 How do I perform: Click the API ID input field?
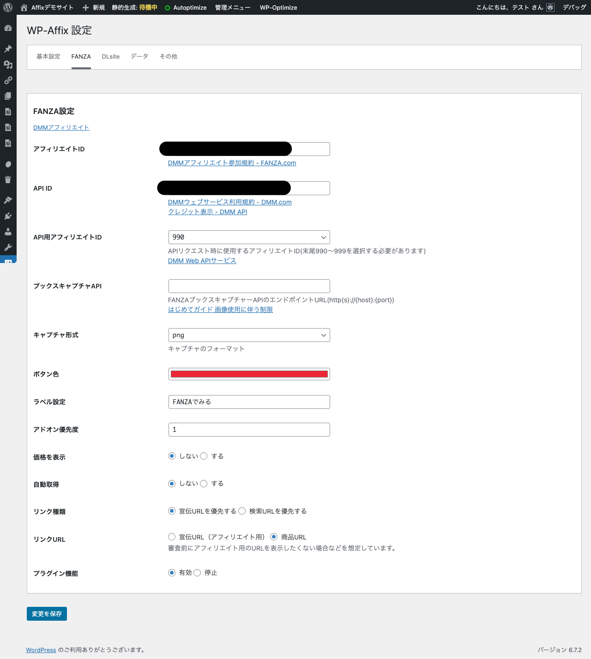click(x=249, y=188)
